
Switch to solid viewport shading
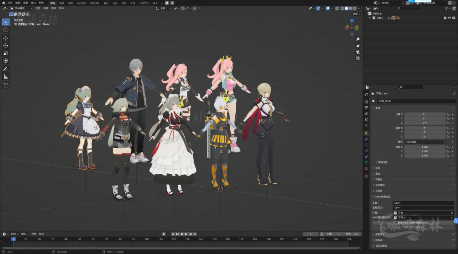[x=347, y=9]
